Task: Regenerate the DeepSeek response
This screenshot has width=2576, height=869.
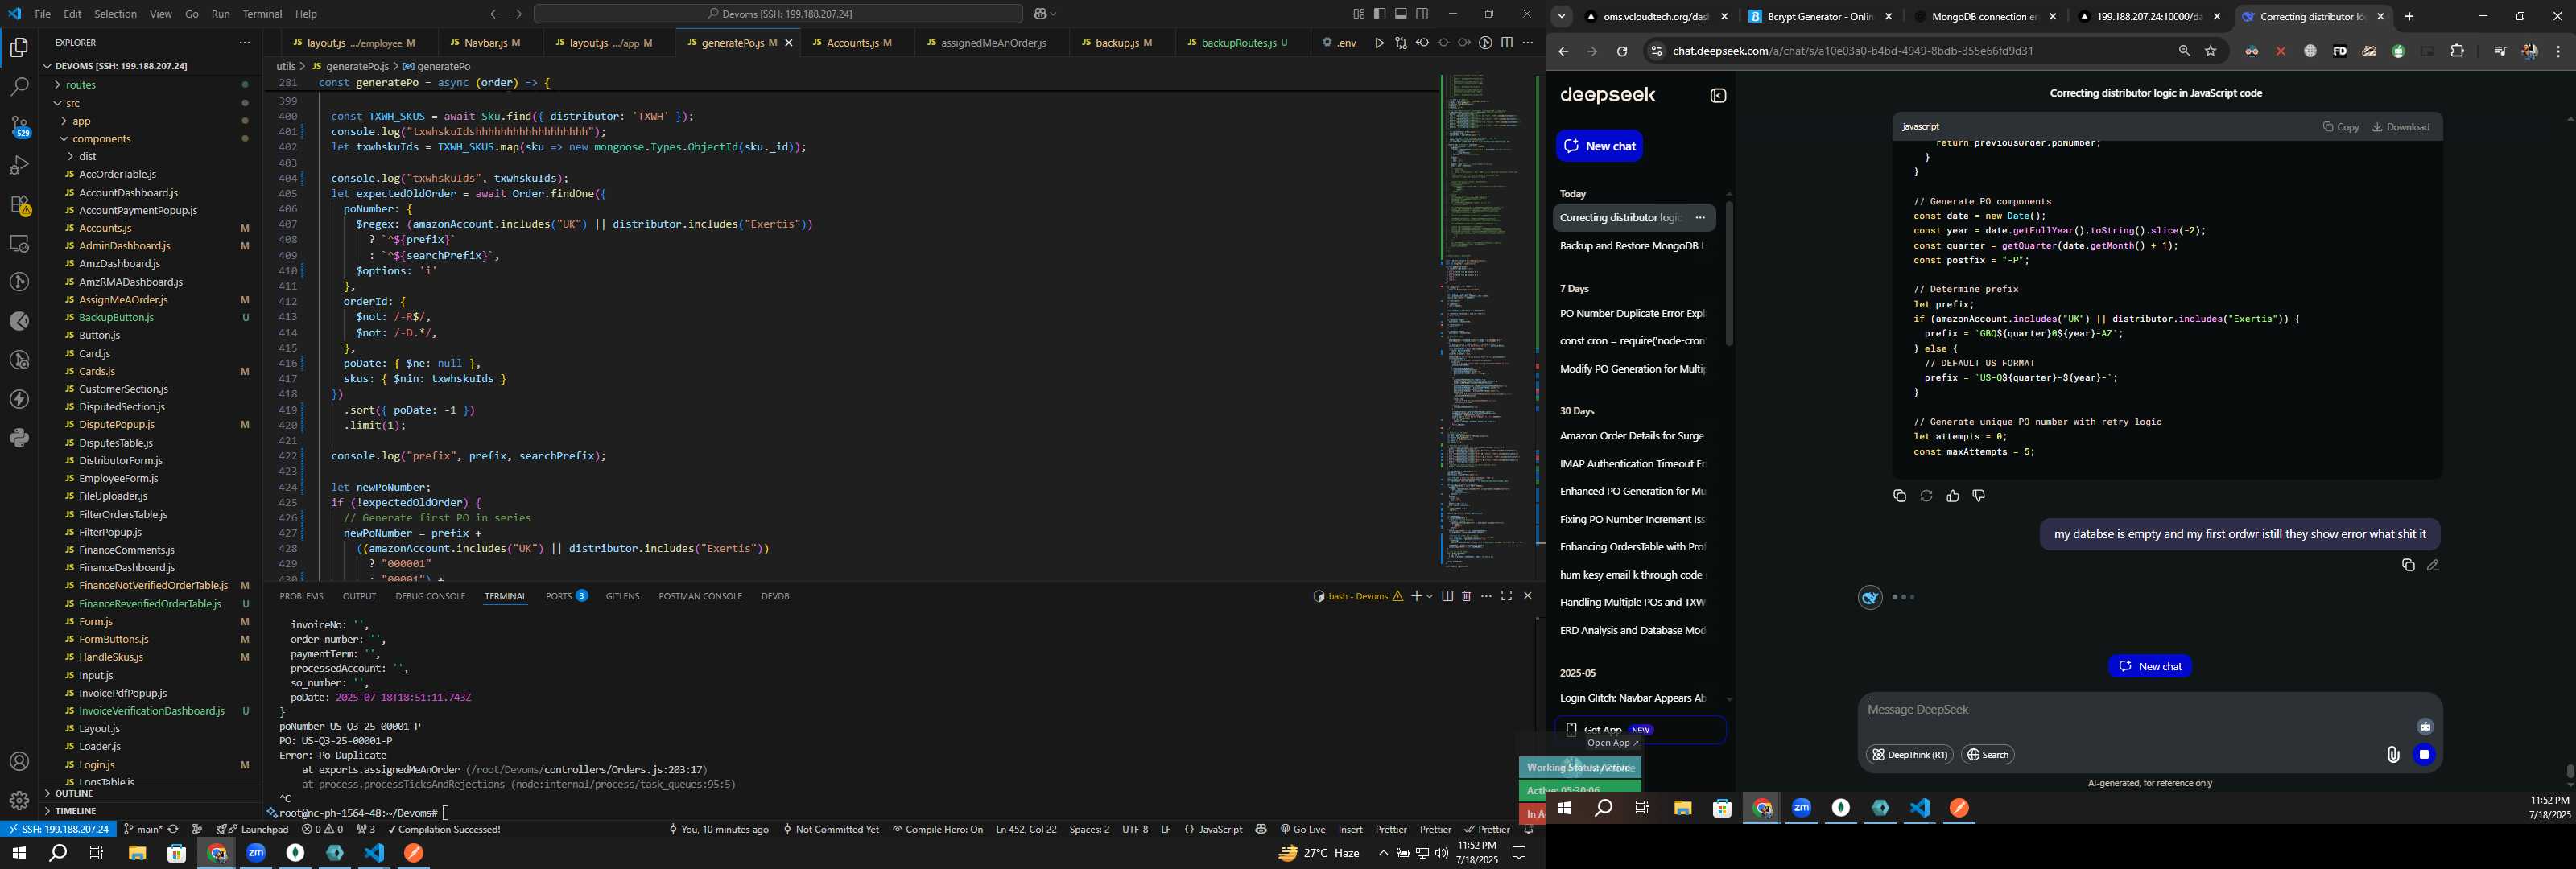Action: click(1926, 496)
